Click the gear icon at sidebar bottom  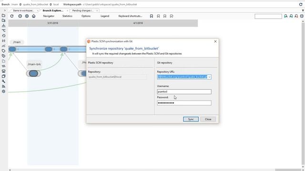pyautogui.click(x=3, y=91)
